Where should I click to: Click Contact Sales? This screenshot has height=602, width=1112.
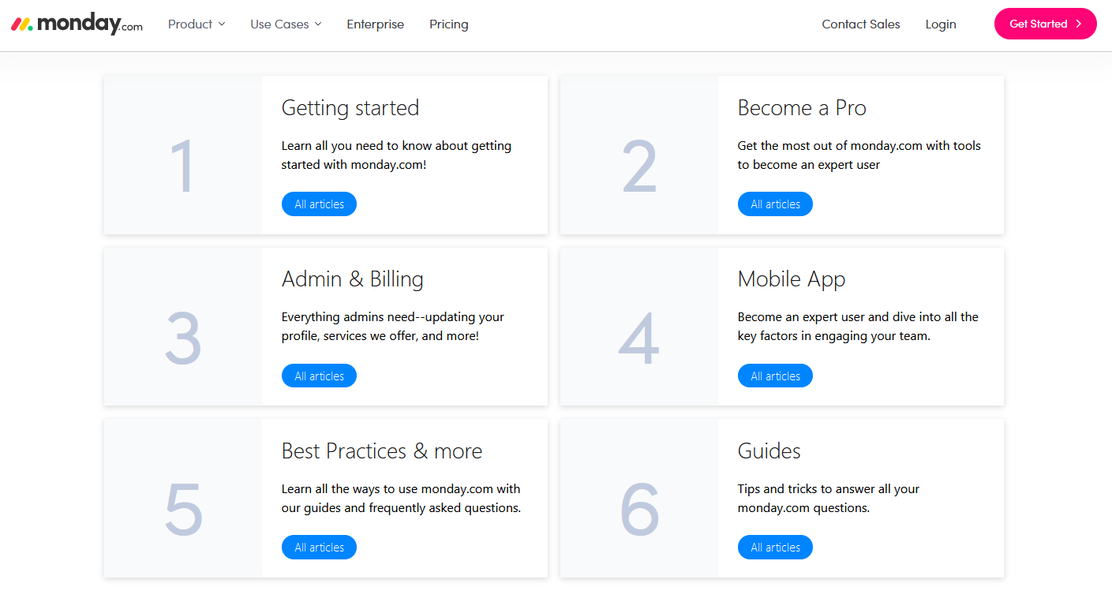pos(860,24)
